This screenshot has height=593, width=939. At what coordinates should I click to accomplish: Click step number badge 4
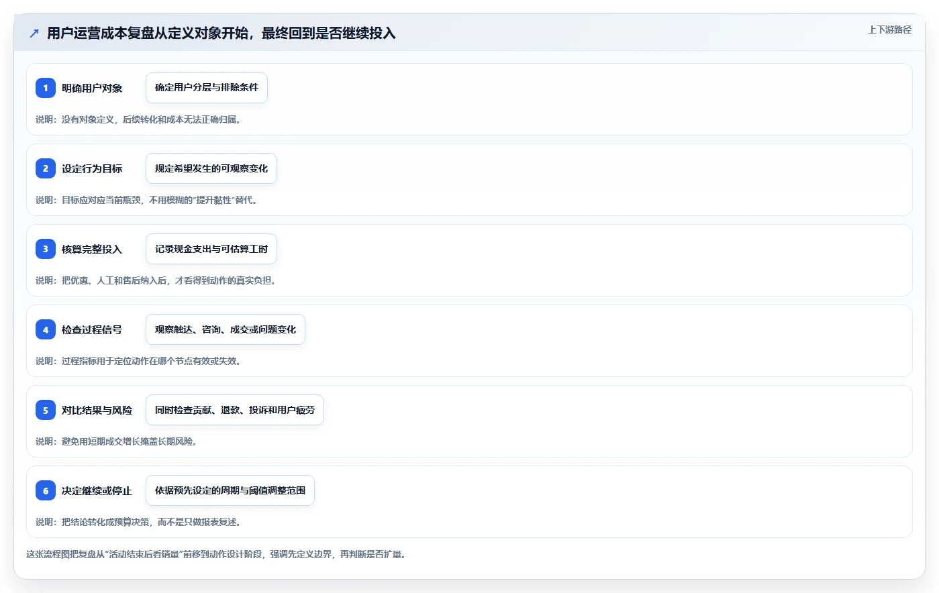tap(46, 329)
